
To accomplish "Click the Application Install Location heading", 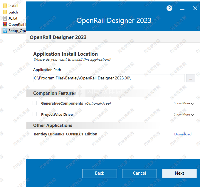I will point(65,54).
